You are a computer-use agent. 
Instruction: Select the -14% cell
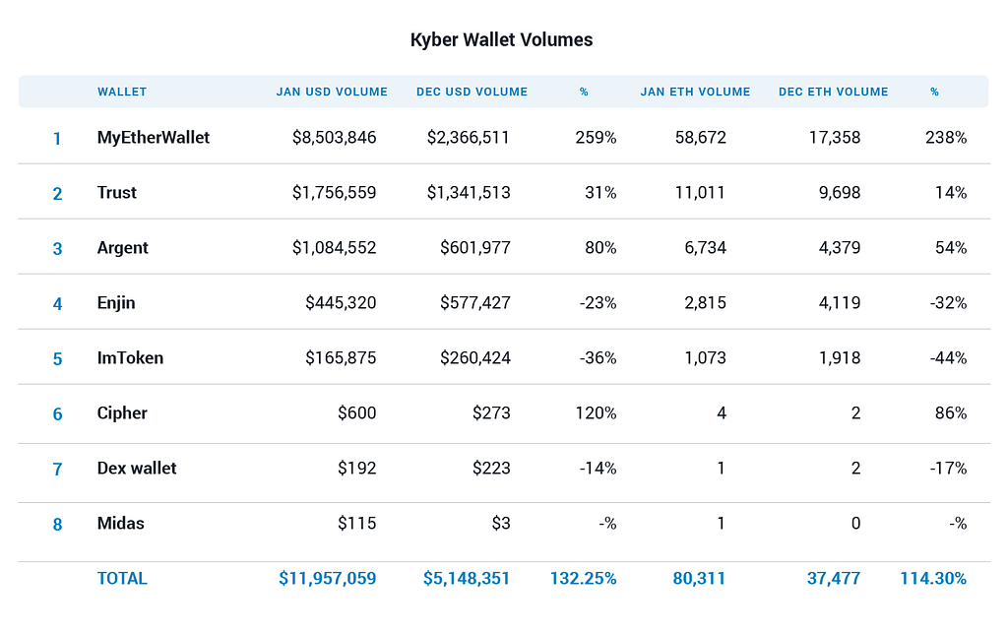(x=598, y=469)
